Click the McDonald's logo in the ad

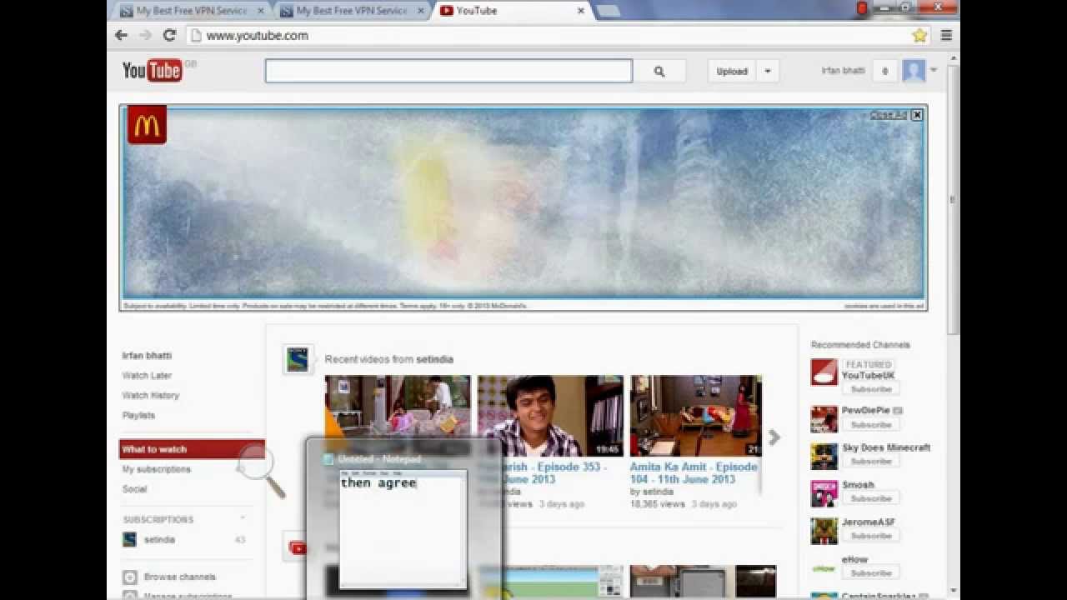click(147, 125)
